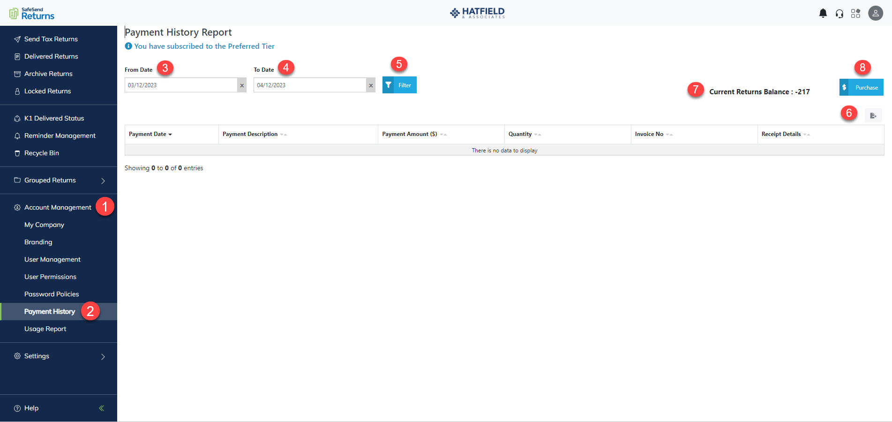Sort by the Payment Amount column
Viewport: 892px width, 422px height.
444,135
